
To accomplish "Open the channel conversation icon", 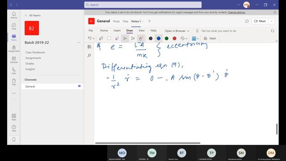I will coord(247,21).
